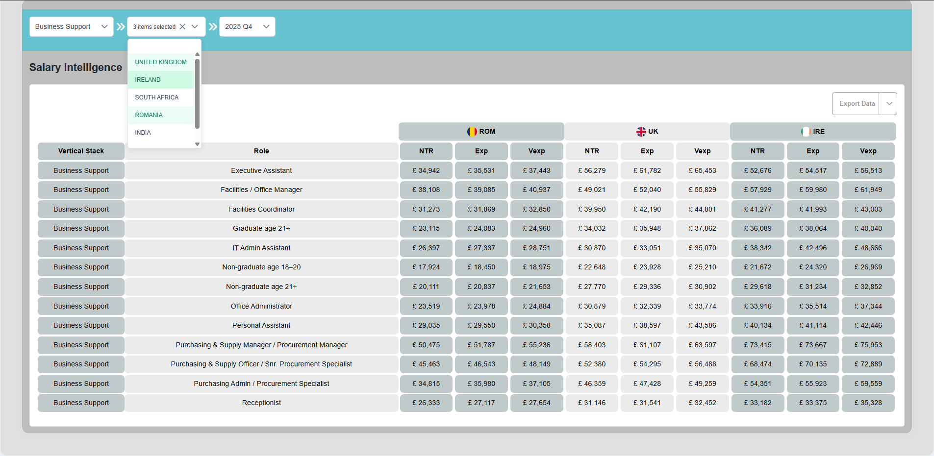Click Business Support cell in Receptionist row
The image size is (934, 456).
click(x=81, y=403)
